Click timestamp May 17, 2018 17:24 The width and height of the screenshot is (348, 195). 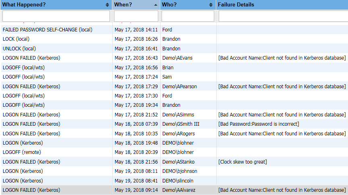coord(136,77)
